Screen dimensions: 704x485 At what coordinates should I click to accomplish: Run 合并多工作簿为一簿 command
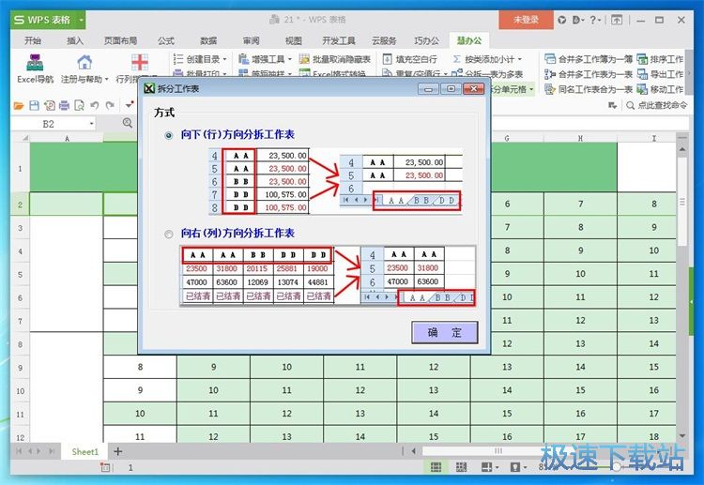[589, 59]
